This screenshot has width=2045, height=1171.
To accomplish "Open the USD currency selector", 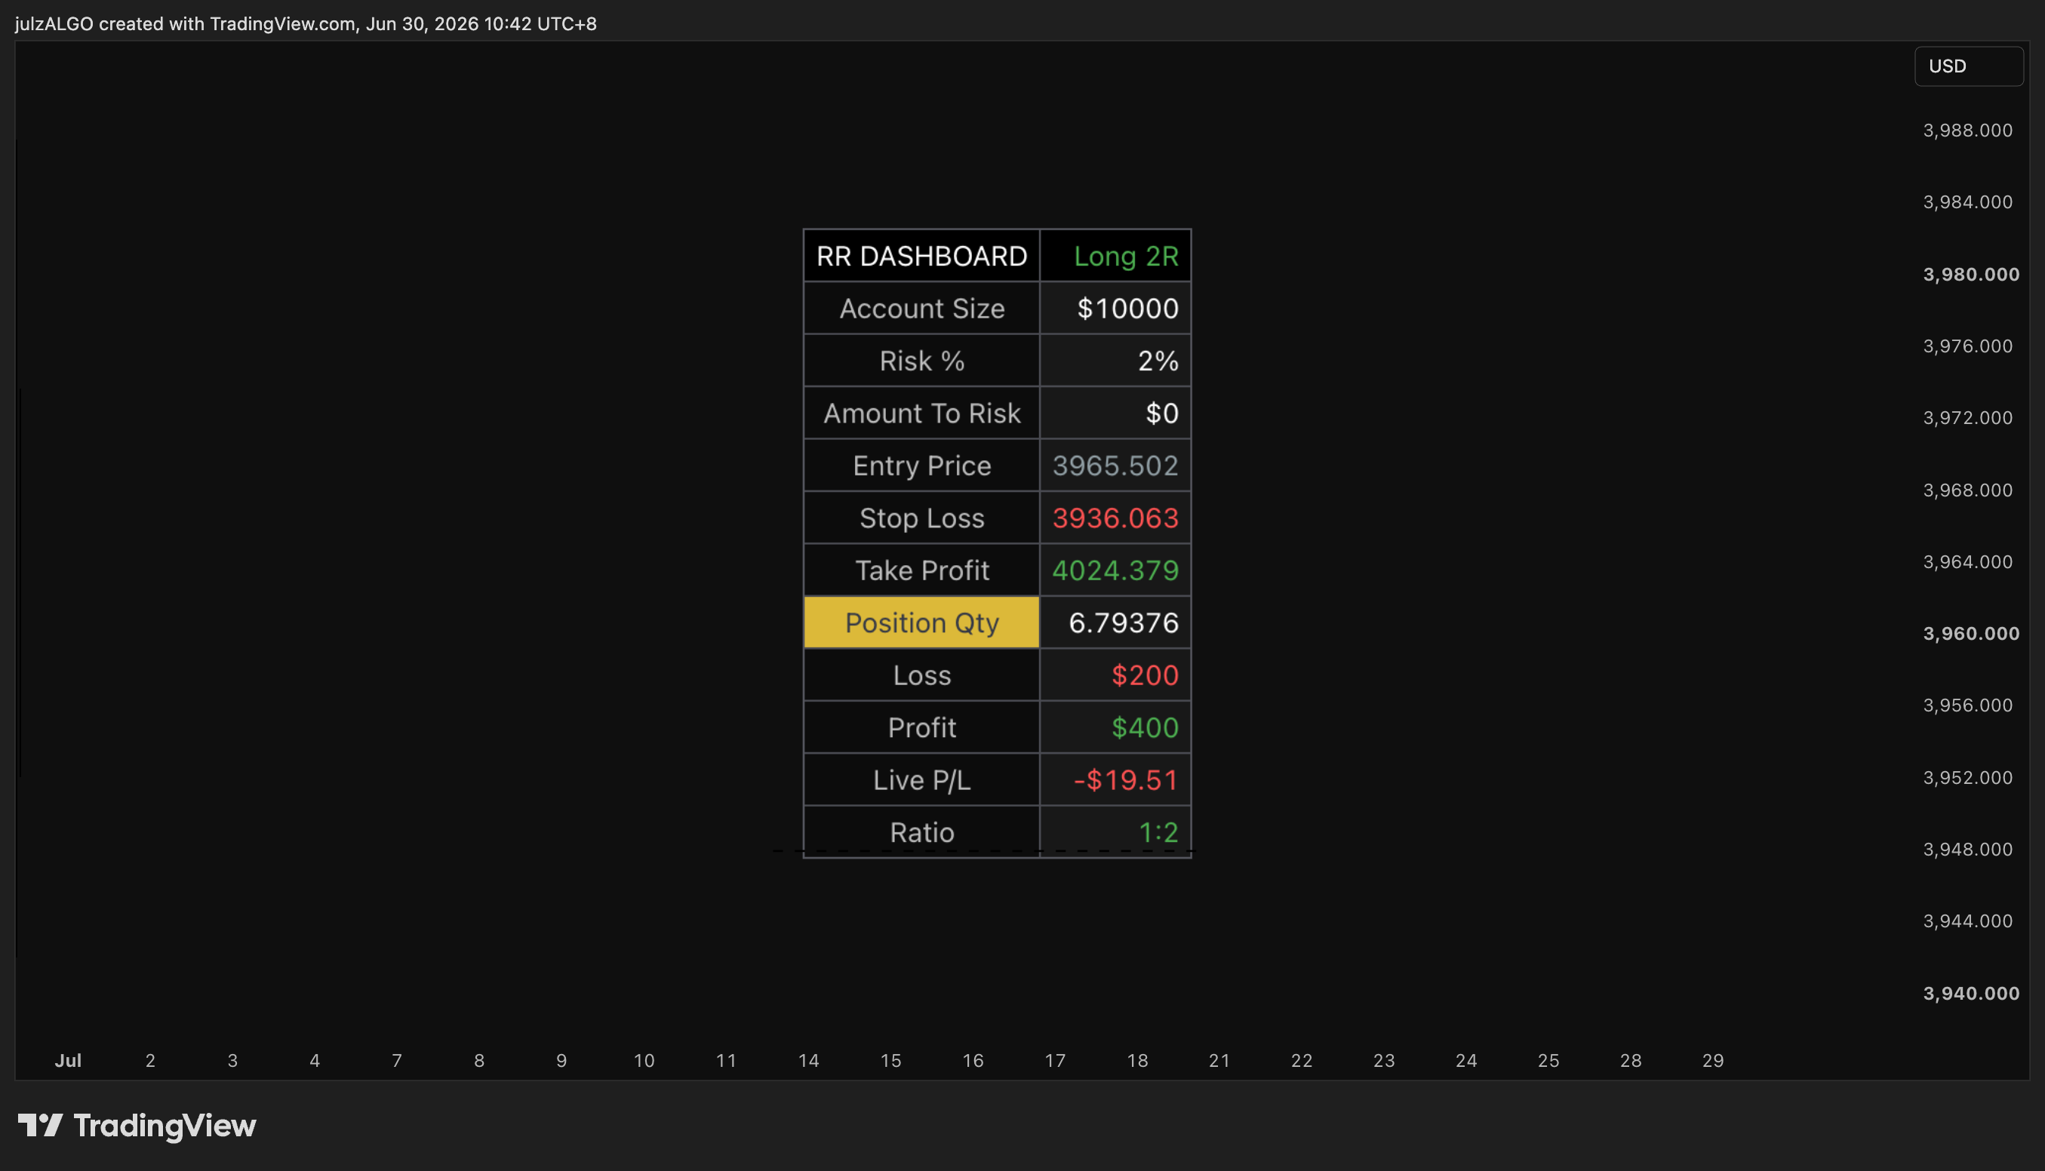I will [x=1968, y=66].
